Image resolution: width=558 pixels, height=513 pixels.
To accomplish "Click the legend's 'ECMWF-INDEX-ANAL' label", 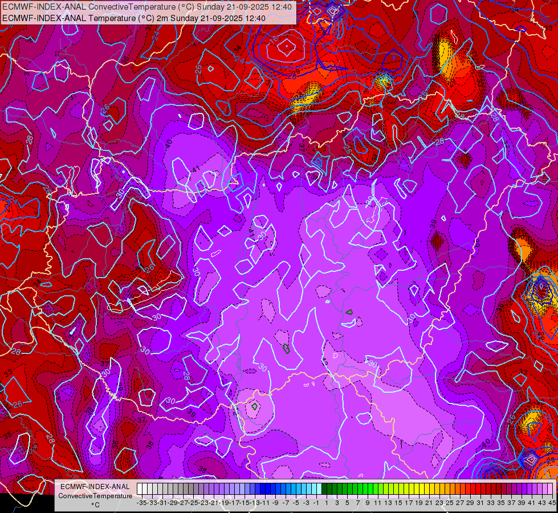I will (95, 487).
